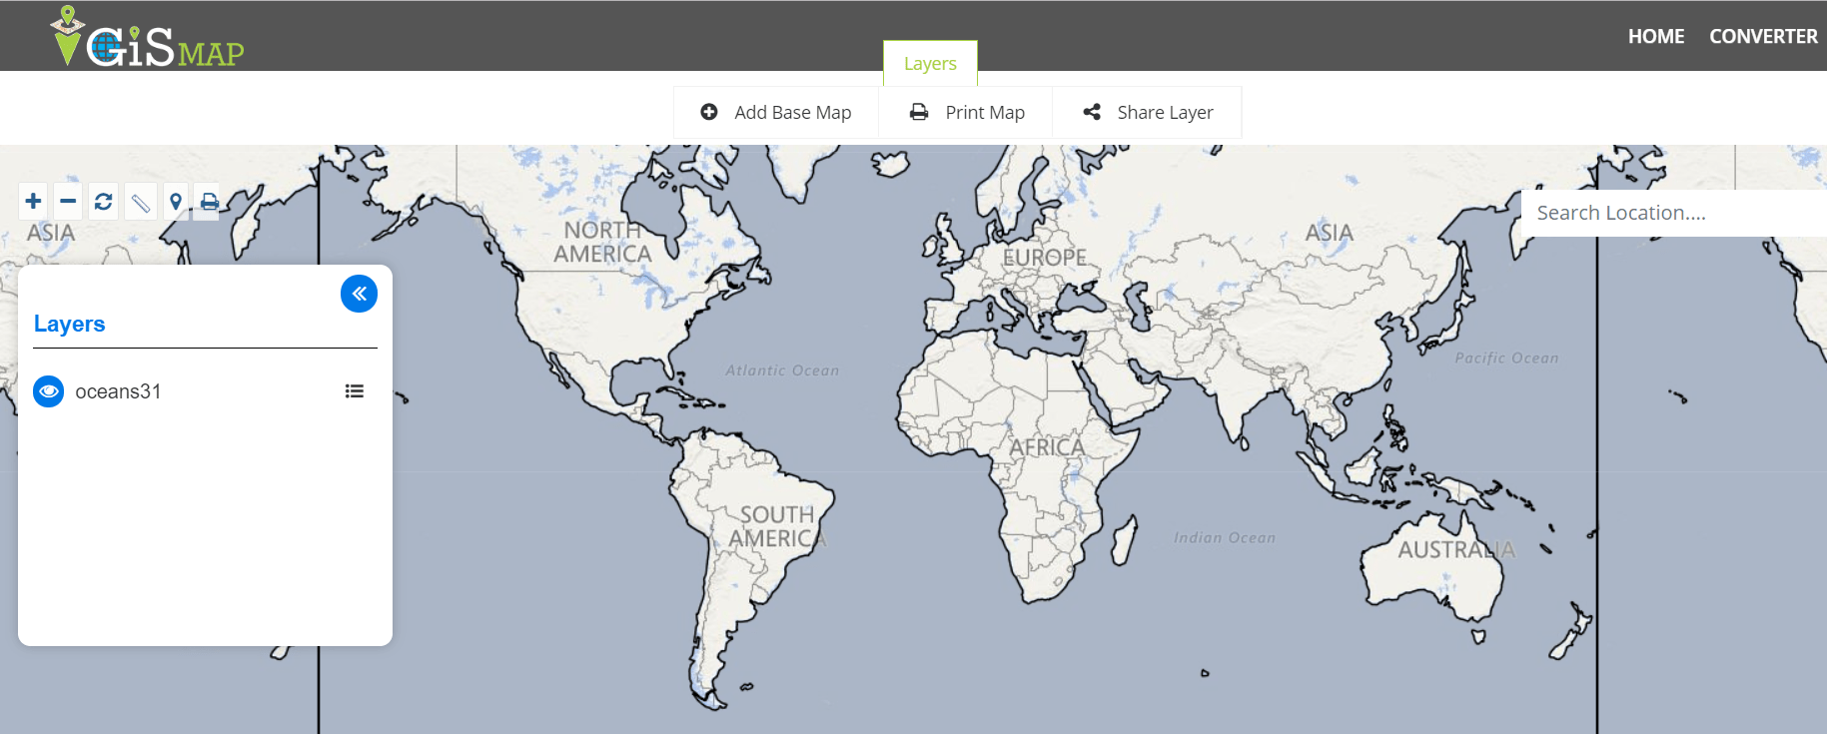Click the EUROPE label on the map

(1044, 258)
